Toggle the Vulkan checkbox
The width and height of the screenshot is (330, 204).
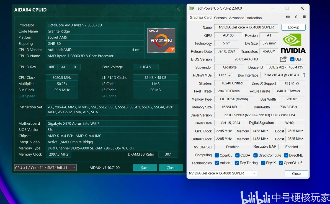click(217, 163)
